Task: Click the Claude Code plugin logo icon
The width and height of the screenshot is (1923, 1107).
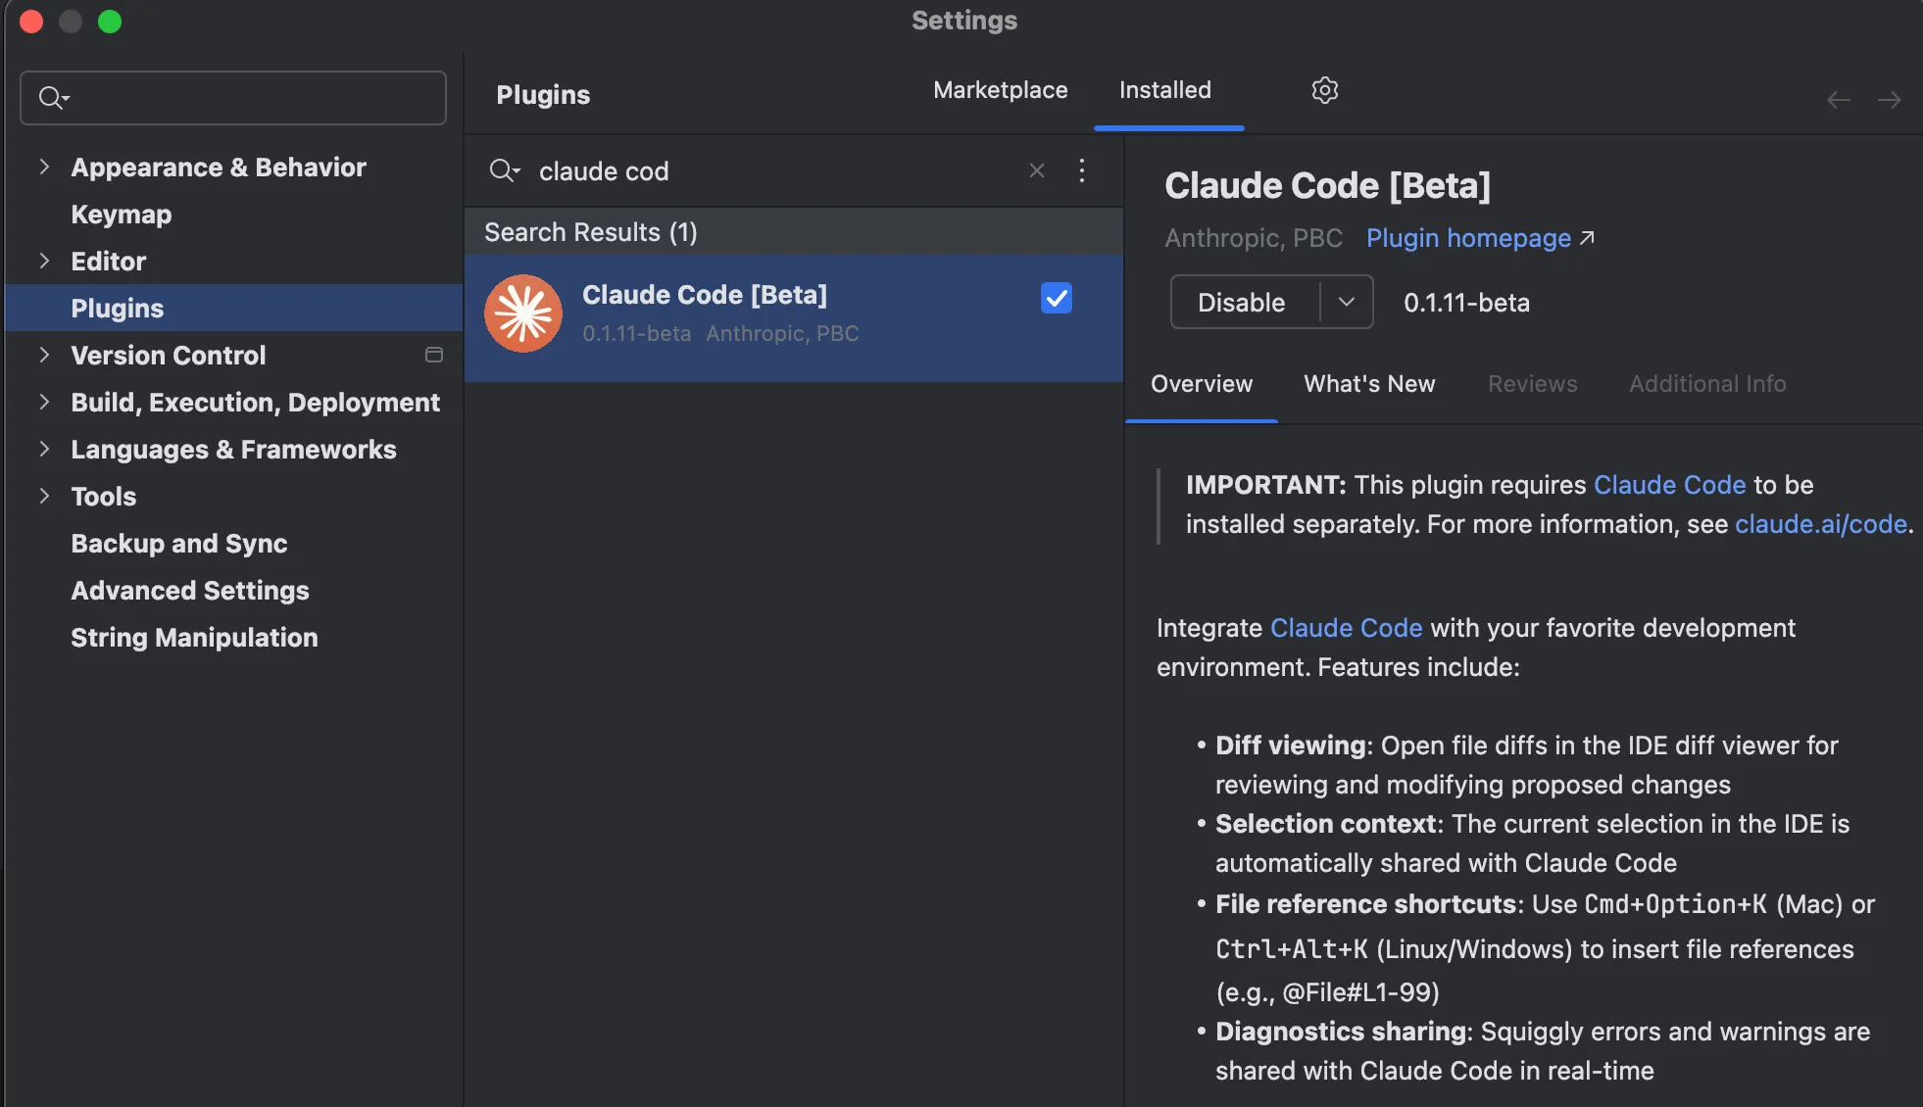Action: coord(523,313)
